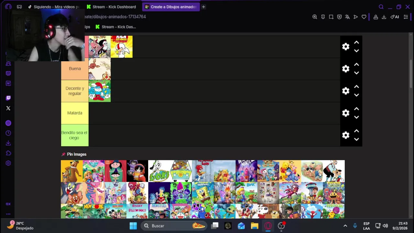Open GX Corner in sidebar
The image size is (414, 233).
(8, 204)
